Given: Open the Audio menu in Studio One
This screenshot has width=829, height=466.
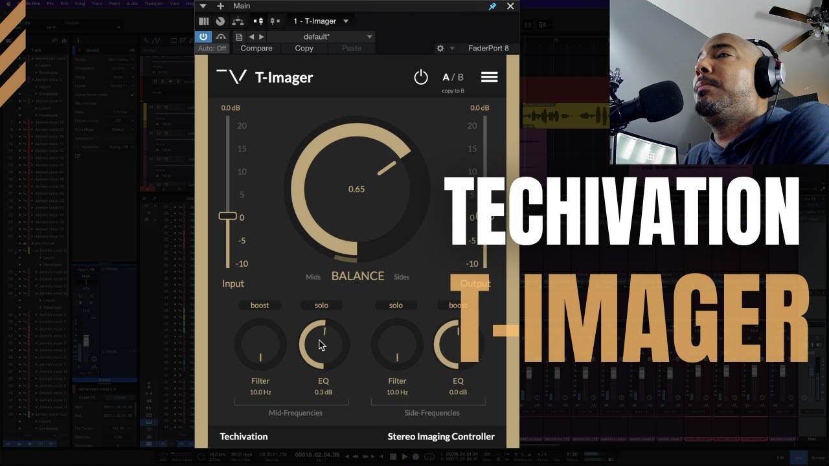Looking at the screenshot, I should click(x=133, y=3).
